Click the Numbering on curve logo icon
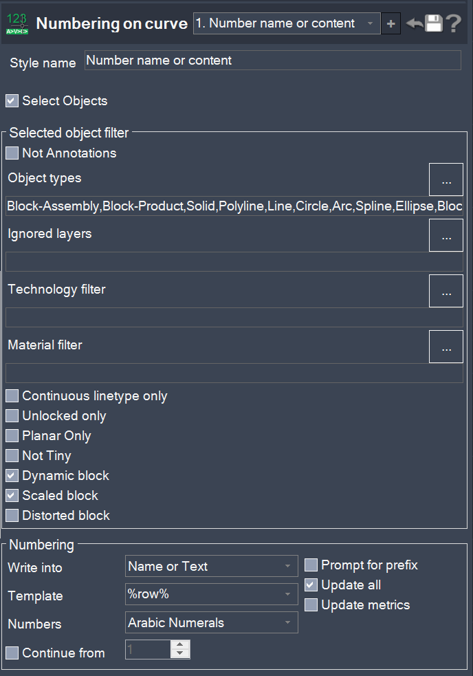The image size is (473, 676). point(17,23)
